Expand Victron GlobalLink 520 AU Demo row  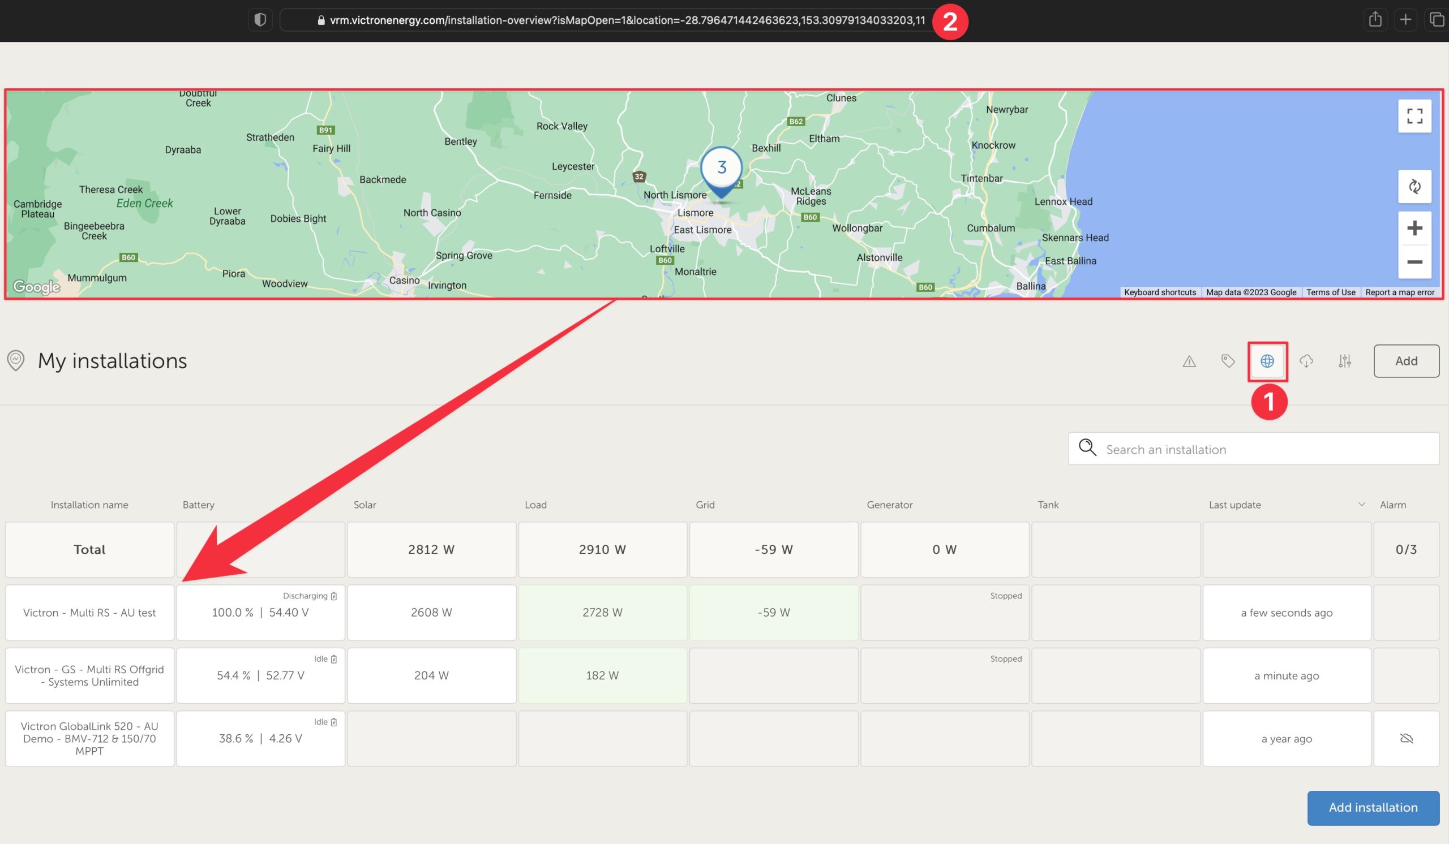click(88, 738)
